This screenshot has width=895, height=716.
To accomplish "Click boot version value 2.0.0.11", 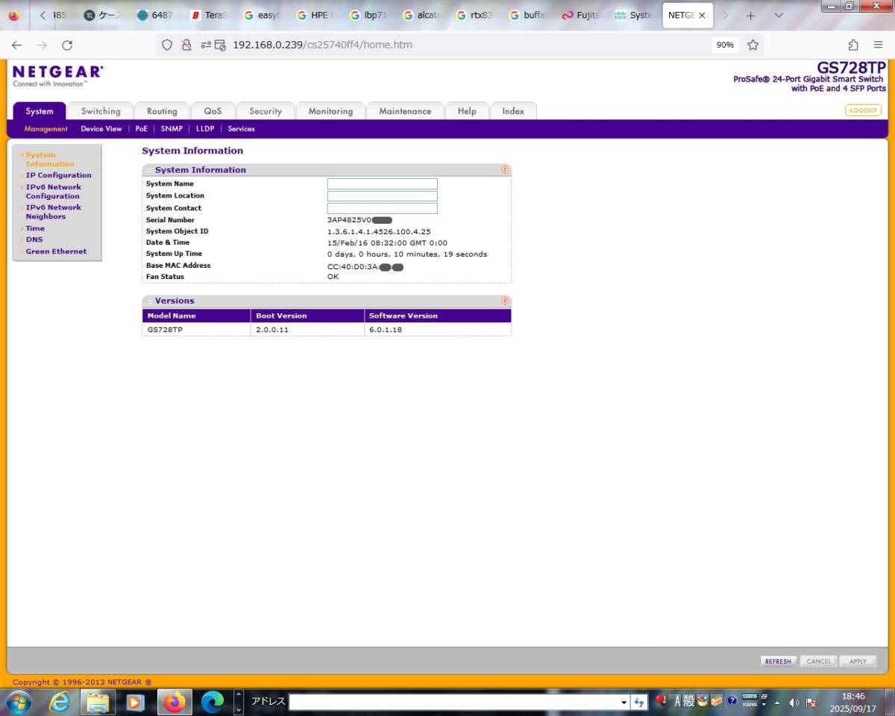I will coord(272,330).
